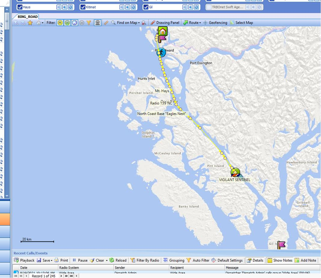Screen dimensions: 321x278
Task: Click the zoom in magnifier on map toolbar
Action: tap(16, 23)
